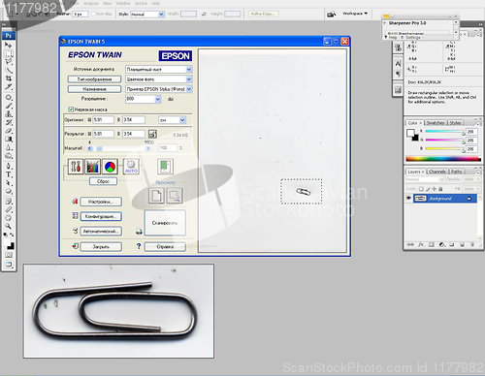Image resolution: width=485 pixels, height=376 pixels.
Task: Select the Zoom tool in toolbox
Action: point(9,226)
